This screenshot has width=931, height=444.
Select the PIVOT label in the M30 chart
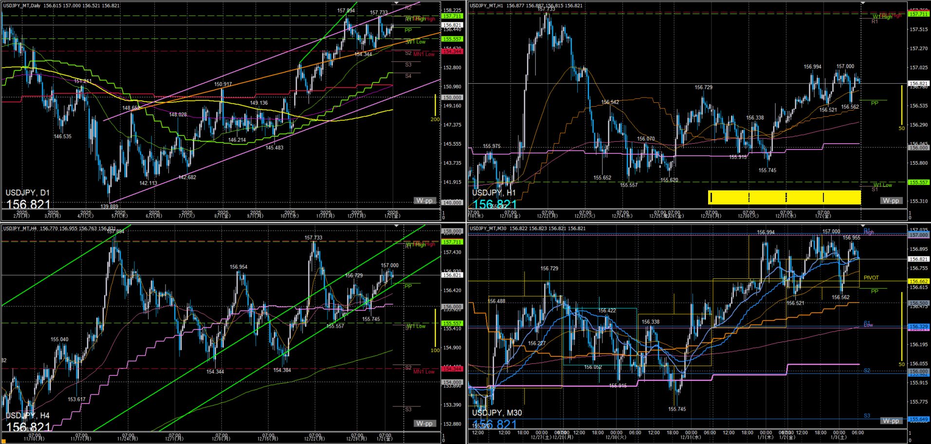(871, 278)
